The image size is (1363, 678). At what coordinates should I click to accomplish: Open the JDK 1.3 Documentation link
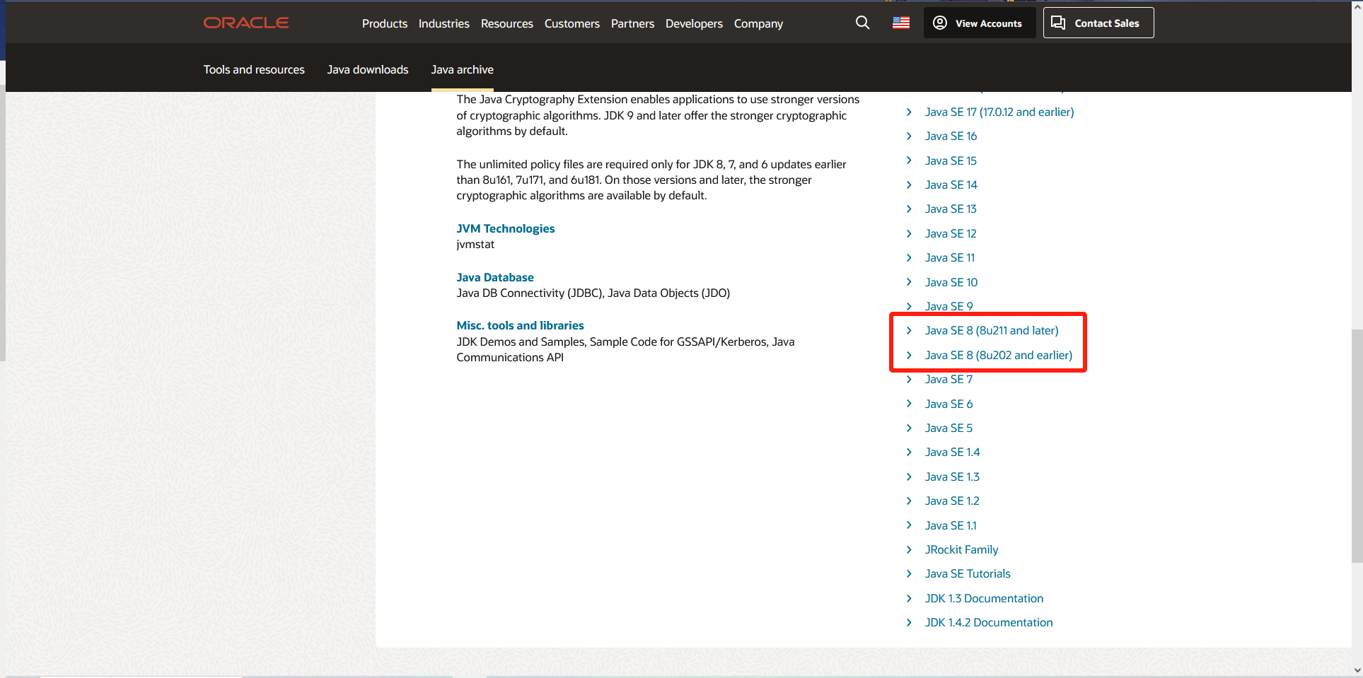[984, 598]
